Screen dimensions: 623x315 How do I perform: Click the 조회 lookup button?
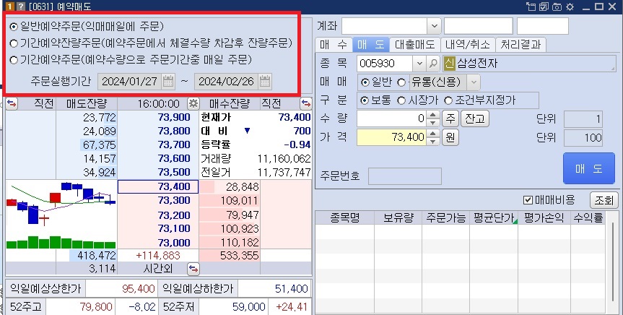604,200
